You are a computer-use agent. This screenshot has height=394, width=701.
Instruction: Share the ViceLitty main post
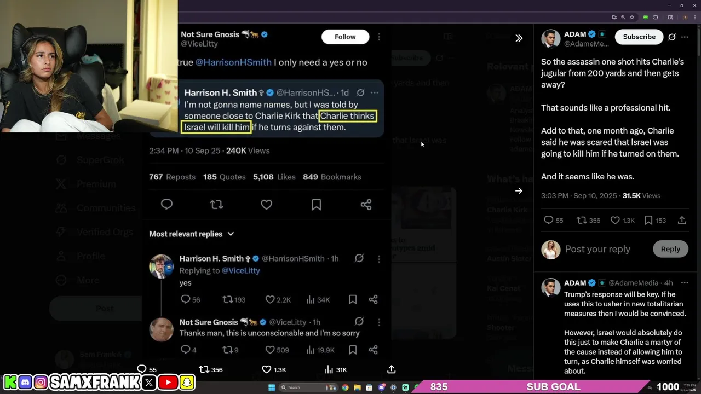click(366, 205)
